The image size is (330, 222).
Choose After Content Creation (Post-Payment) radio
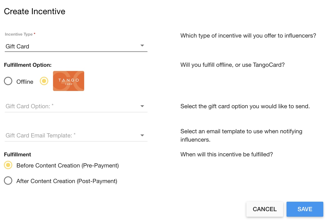(8, 181)
